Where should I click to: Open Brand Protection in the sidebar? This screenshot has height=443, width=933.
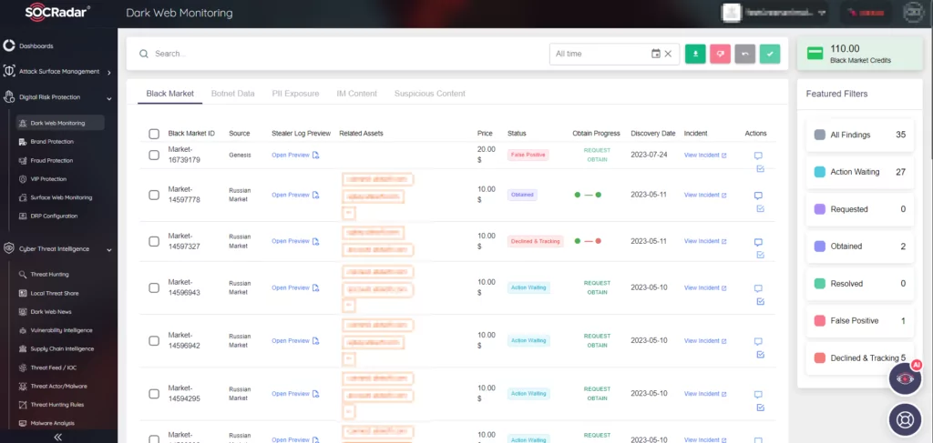(x=52, y=142)
